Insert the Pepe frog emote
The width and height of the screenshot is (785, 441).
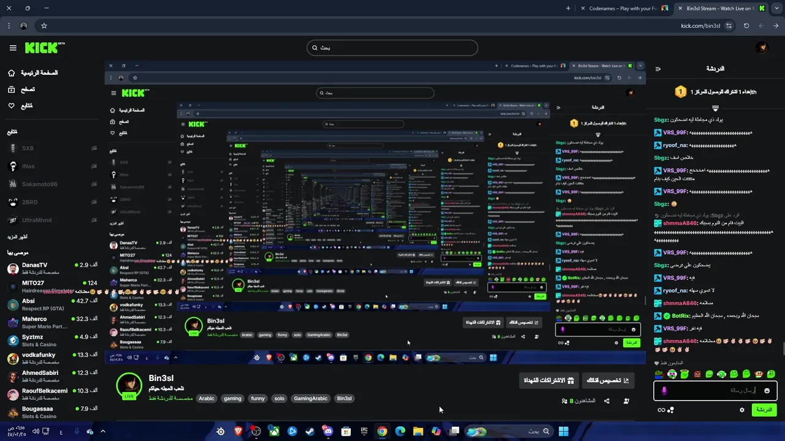(x=659, y=374)
